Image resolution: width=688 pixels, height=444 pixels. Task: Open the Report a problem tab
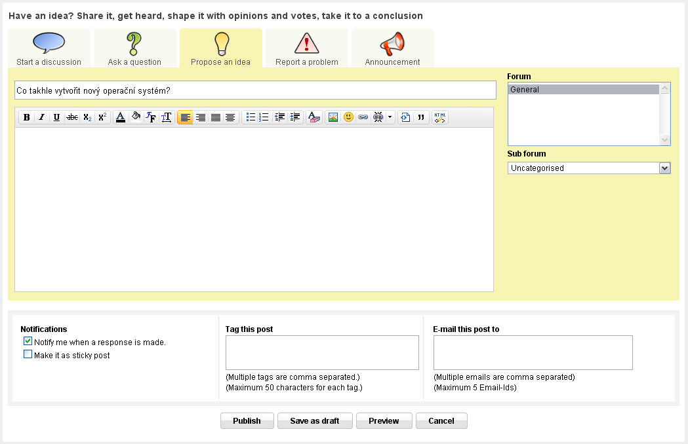307,48
